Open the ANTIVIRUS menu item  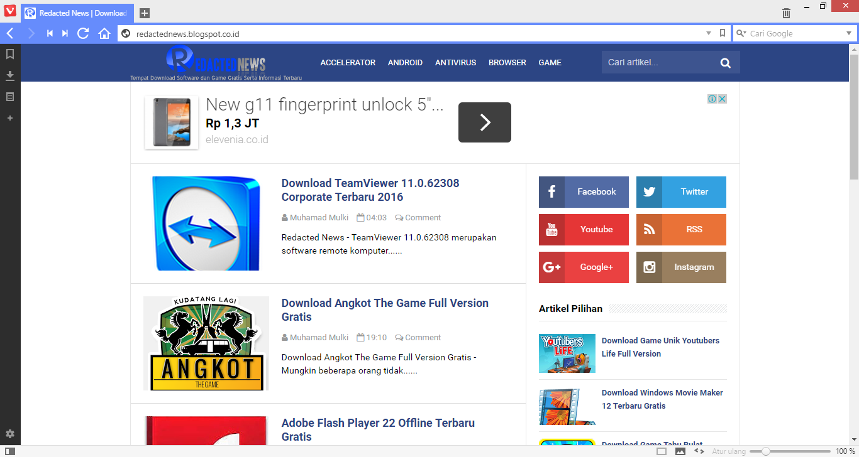coord(456,63)
